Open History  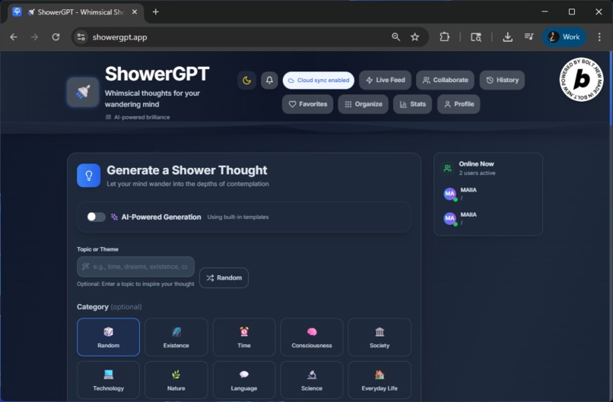tap(502, 80)
